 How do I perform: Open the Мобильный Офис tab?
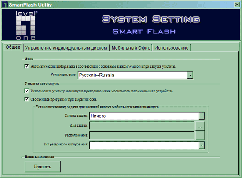click(x=131, y=48)
